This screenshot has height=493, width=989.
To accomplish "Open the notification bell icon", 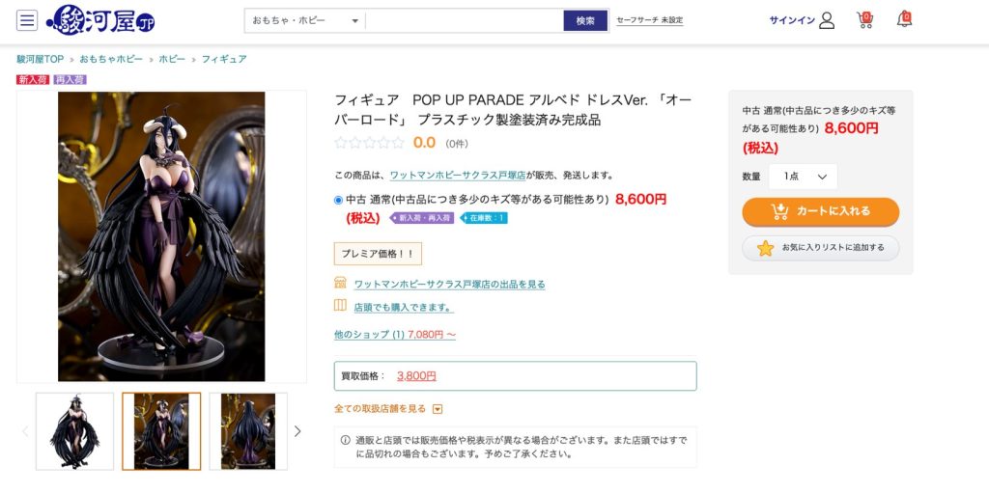I will click(904, 19).
